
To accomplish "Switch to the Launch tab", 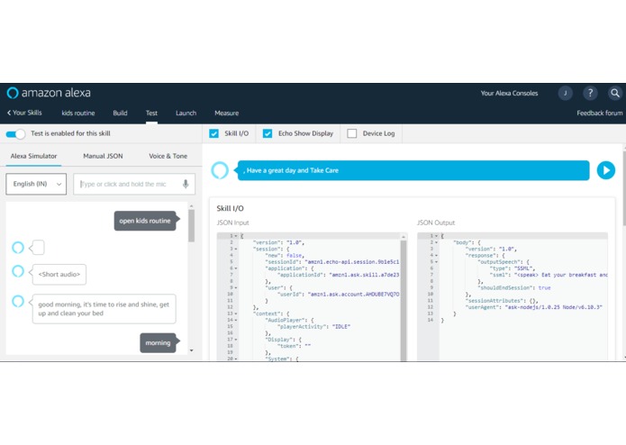I will click(x=186, y=113).
